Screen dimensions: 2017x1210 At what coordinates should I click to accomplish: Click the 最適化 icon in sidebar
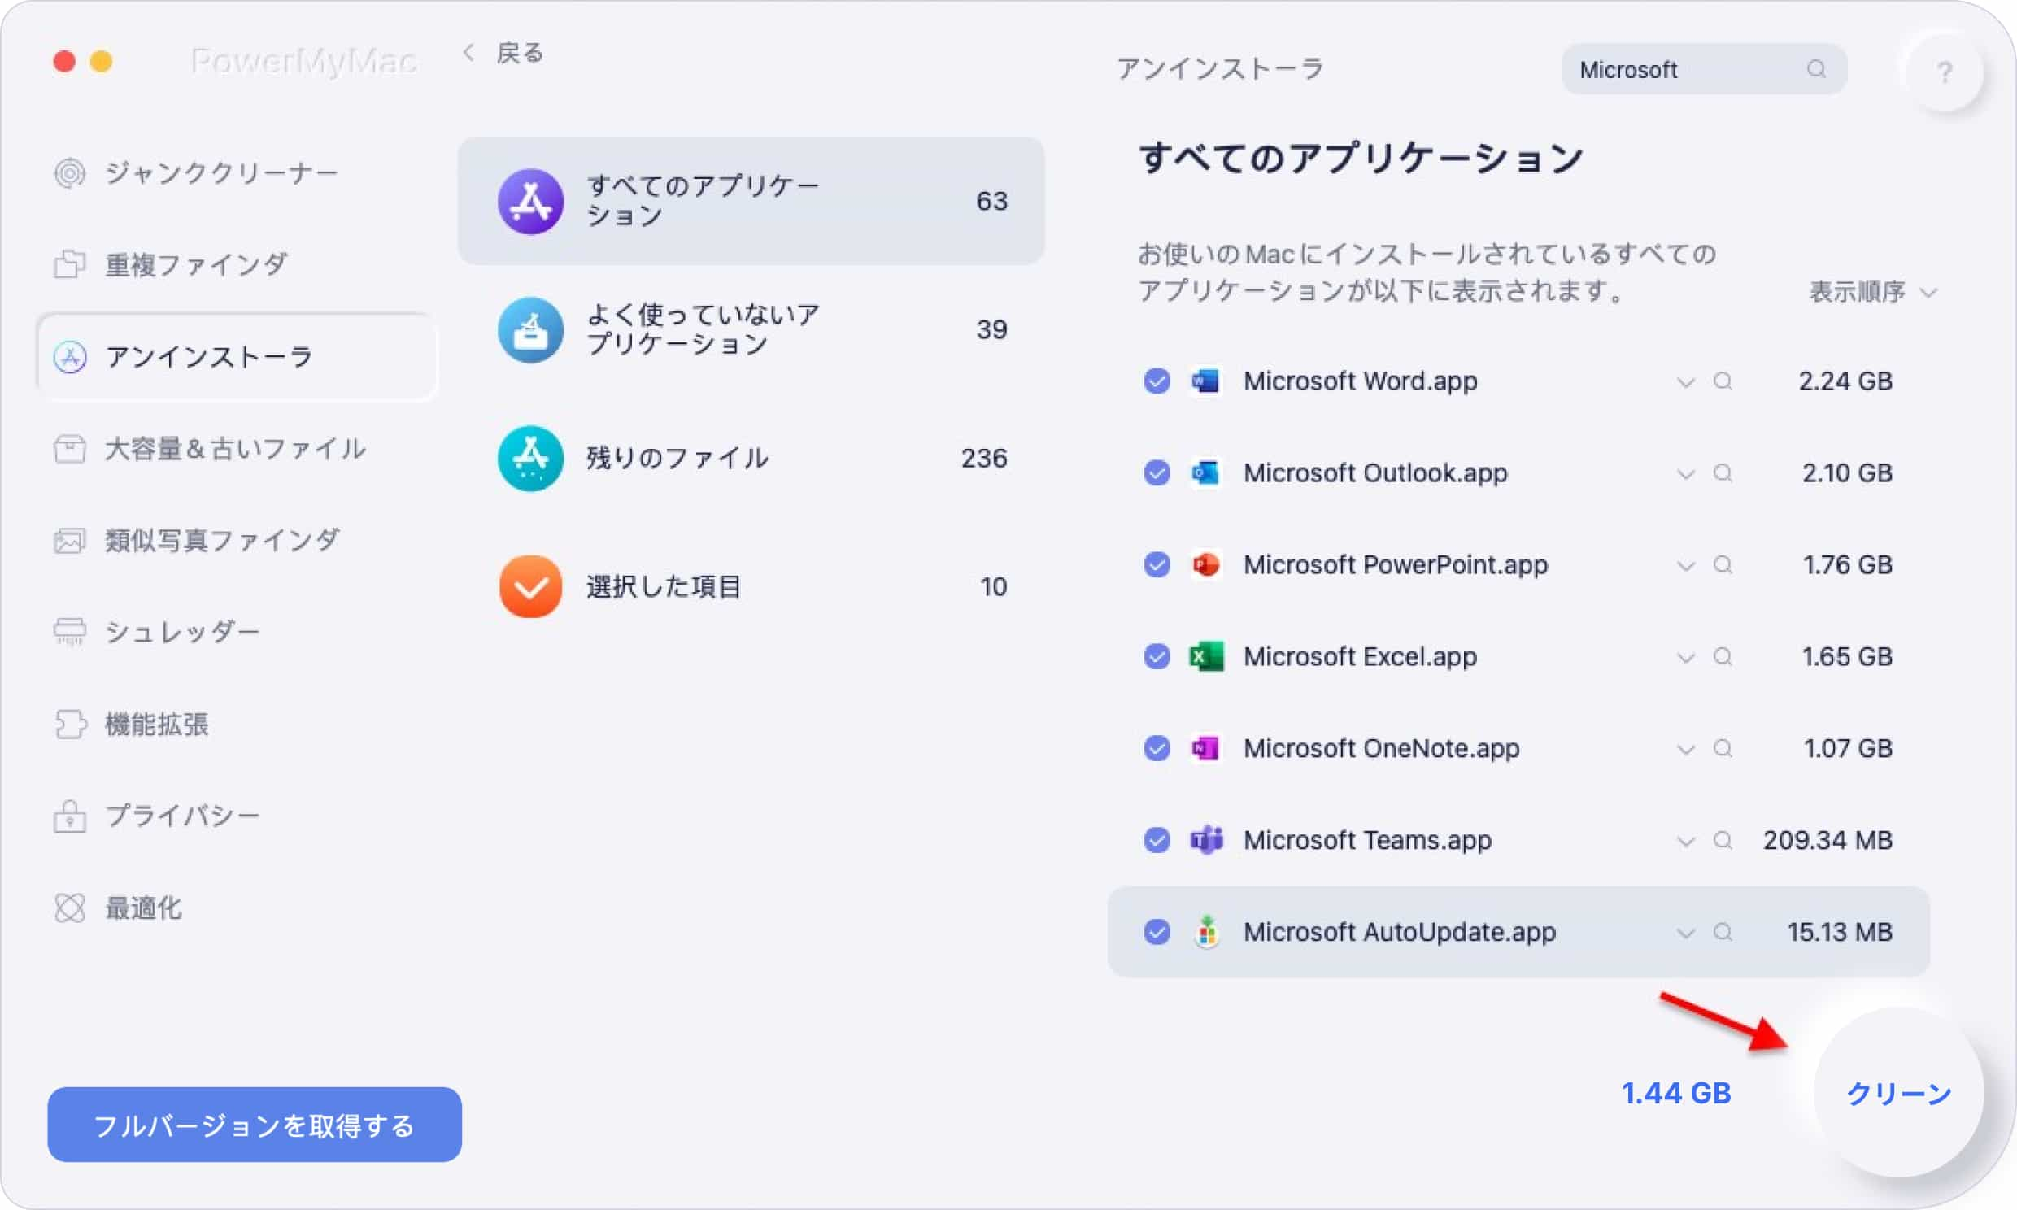tap(70, 908)
